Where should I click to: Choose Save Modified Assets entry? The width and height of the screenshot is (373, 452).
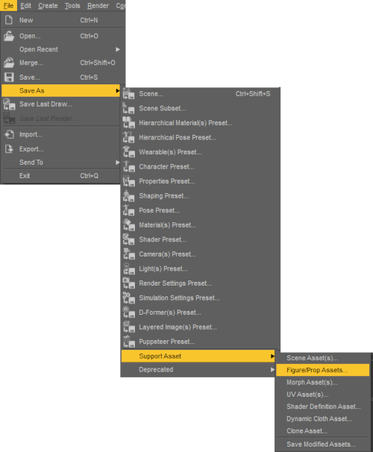pyautogui.click(x=322, y=445)
